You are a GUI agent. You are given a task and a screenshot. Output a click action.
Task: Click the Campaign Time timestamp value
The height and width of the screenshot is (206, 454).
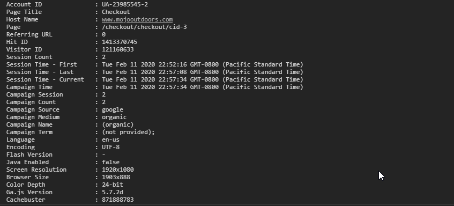pos(203,87)
